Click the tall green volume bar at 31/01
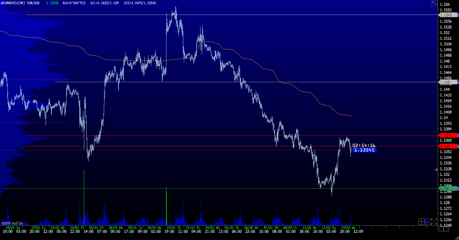 click(166, 206)
